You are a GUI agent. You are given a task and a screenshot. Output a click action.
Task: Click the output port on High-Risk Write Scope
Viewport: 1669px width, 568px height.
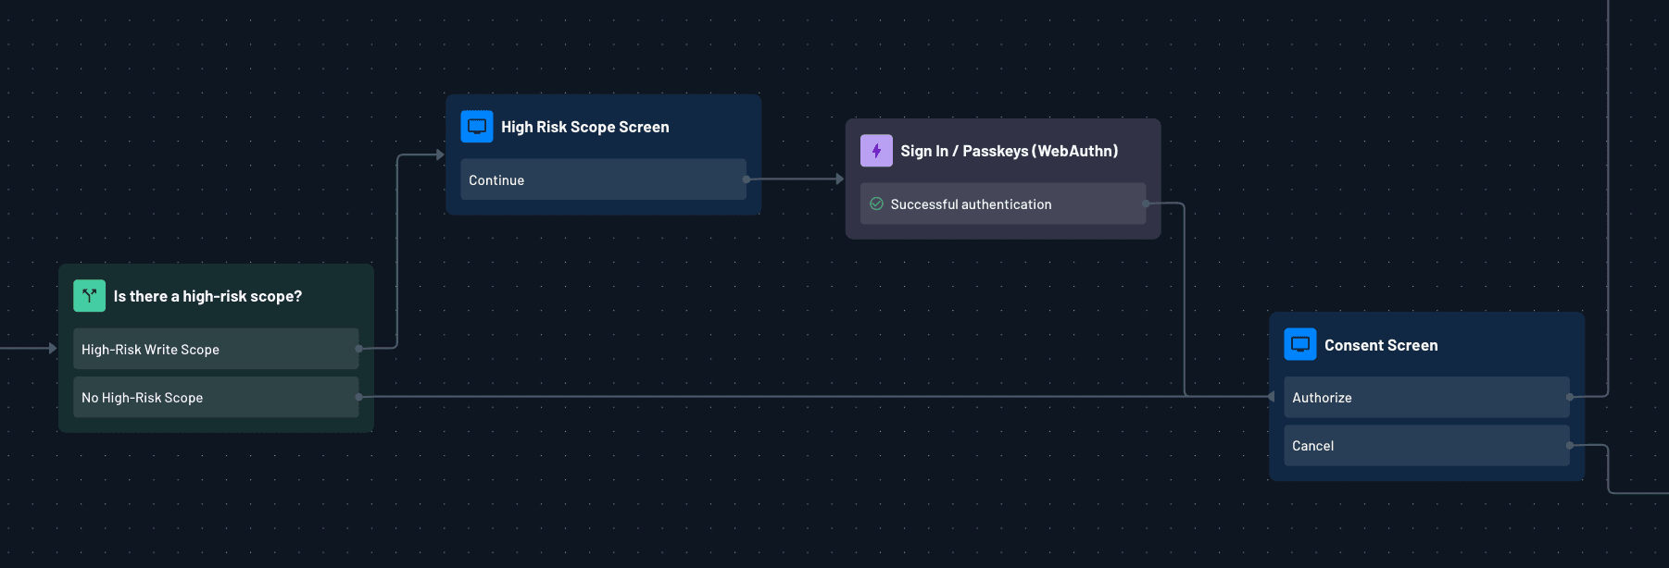coord(358,349)
